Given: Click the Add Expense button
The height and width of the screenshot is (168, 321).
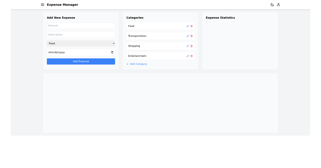Looking at the screenshot, I should (x=81, y=61).
